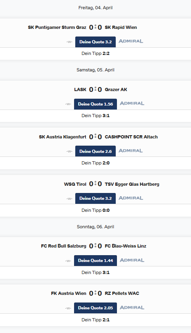Click the Dein Tipp 2:1 row
Image resolution: width=191 pixels, height=333 pixels.
95,320
